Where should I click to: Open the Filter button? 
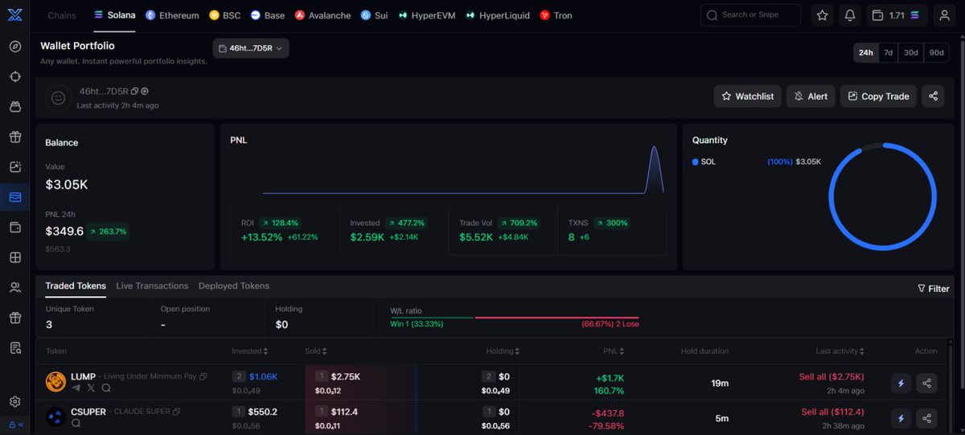pos(933,288)
